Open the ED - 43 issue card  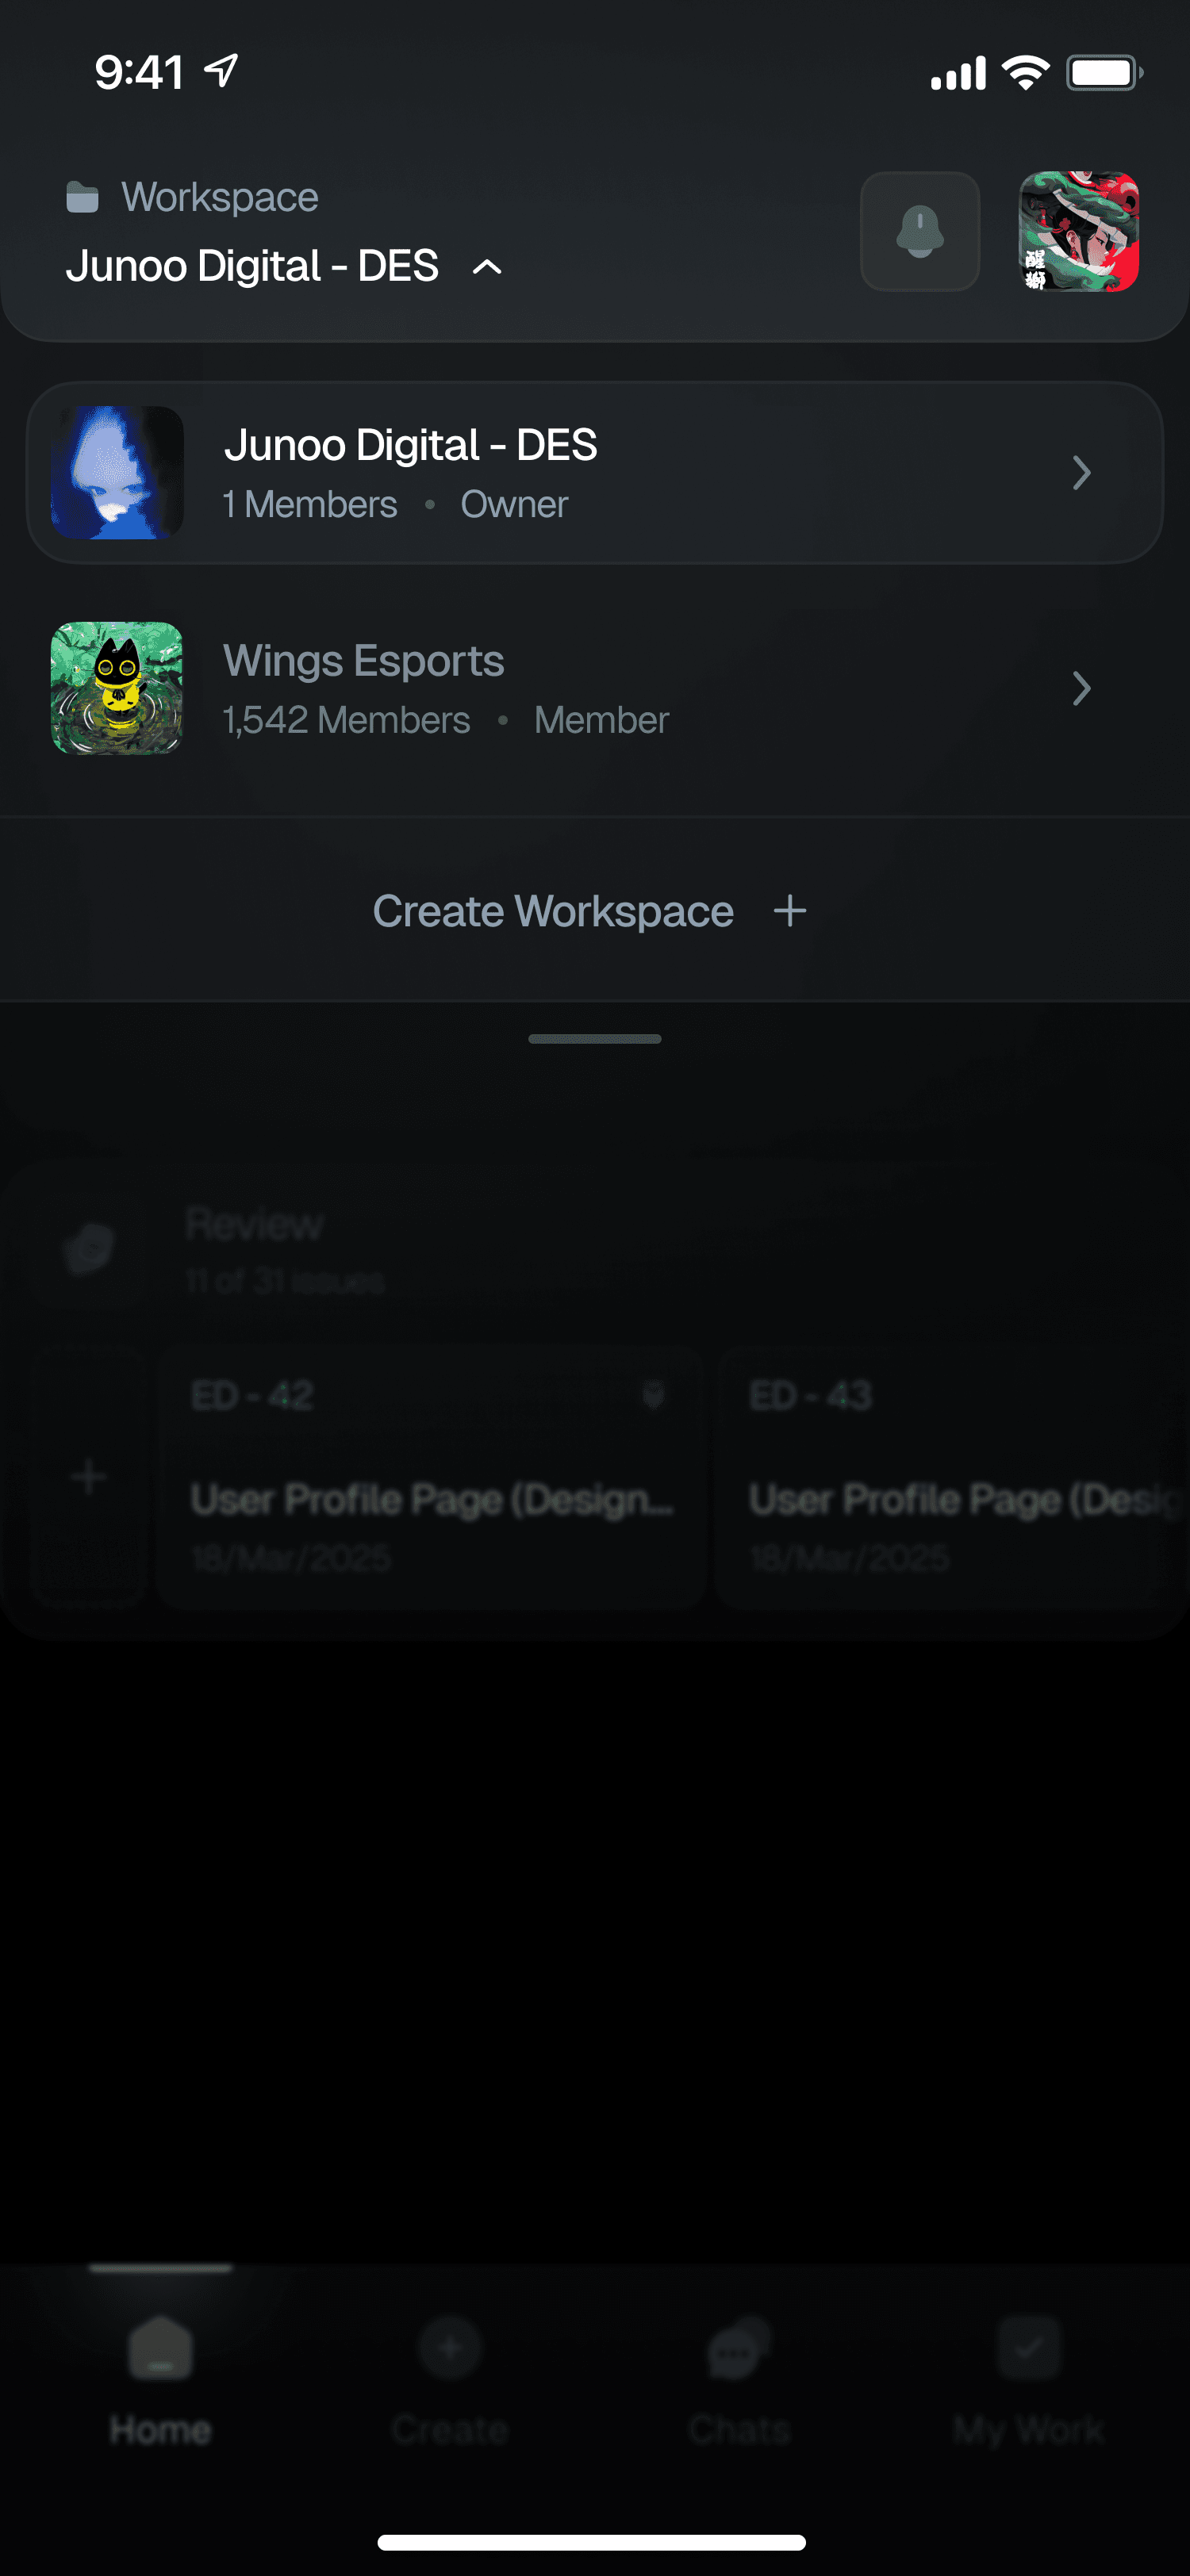click(952, 1478)
